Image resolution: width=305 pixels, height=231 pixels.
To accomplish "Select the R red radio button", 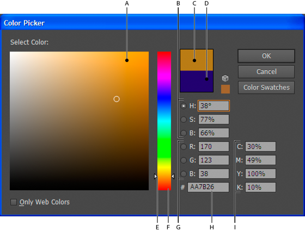I will [184, 147].
